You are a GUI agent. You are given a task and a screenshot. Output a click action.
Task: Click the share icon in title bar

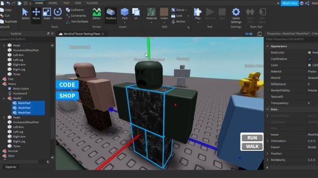click(307, 3)
